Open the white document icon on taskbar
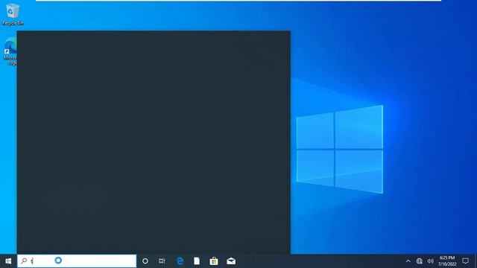 (x=197, y=261)
